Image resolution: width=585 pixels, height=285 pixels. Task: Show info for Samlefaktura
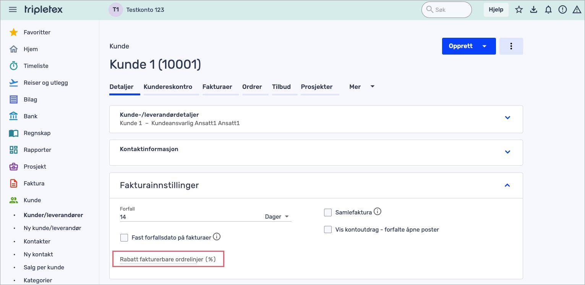click(x=378, y=211)
